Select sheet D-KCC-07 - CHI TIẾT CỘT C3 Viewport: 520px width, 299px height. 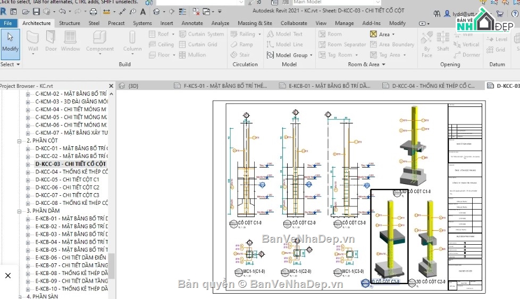68,195
